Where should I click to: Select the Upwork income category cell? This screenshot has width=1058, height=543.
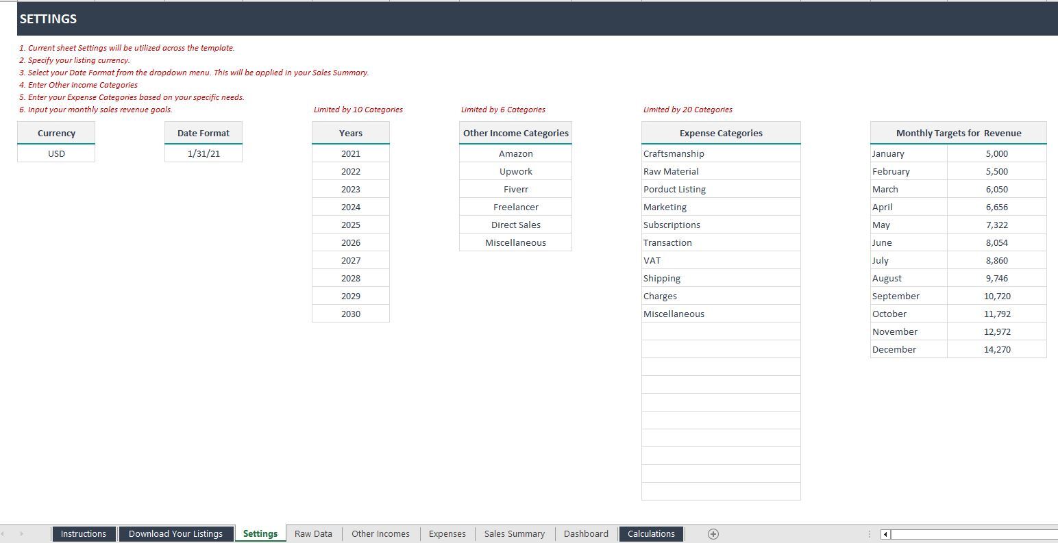[515, 171]
